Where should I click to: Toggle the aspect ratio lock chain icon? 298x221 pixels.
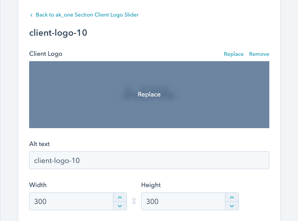click(x=134, y=201)
